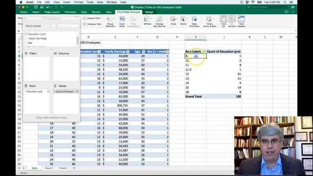Open the file template icon in the title bar
313x176 pixels.
[x=36, y=7]
